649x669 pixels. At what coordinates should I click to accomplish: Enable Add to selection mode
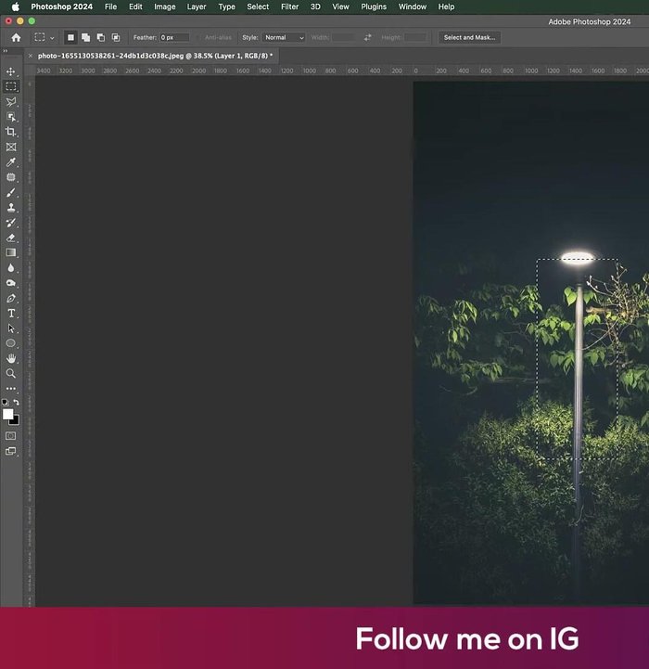(x=85, y=38)
